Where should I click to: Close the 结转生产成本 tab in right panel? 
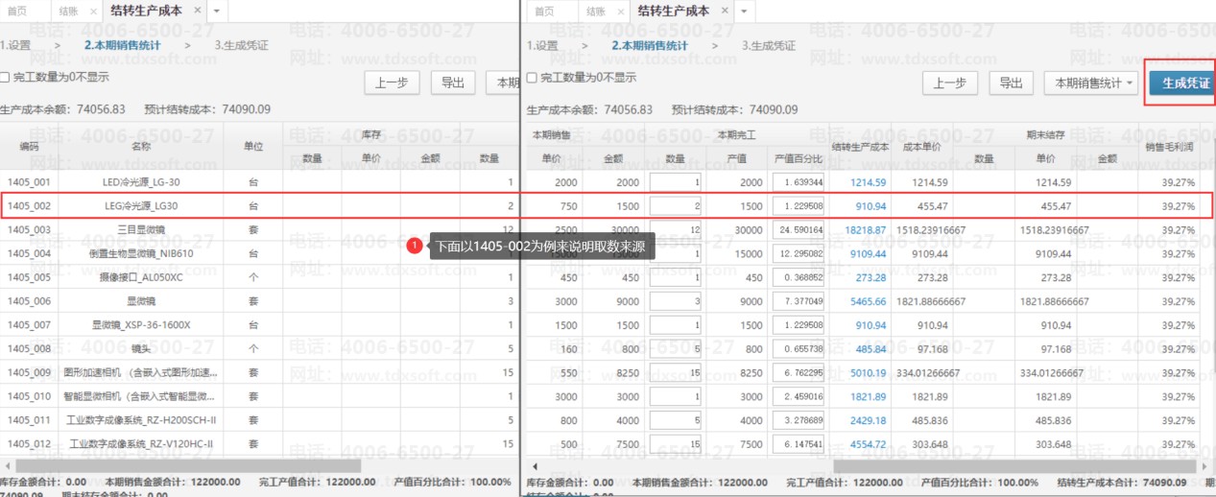click(722, 11)
